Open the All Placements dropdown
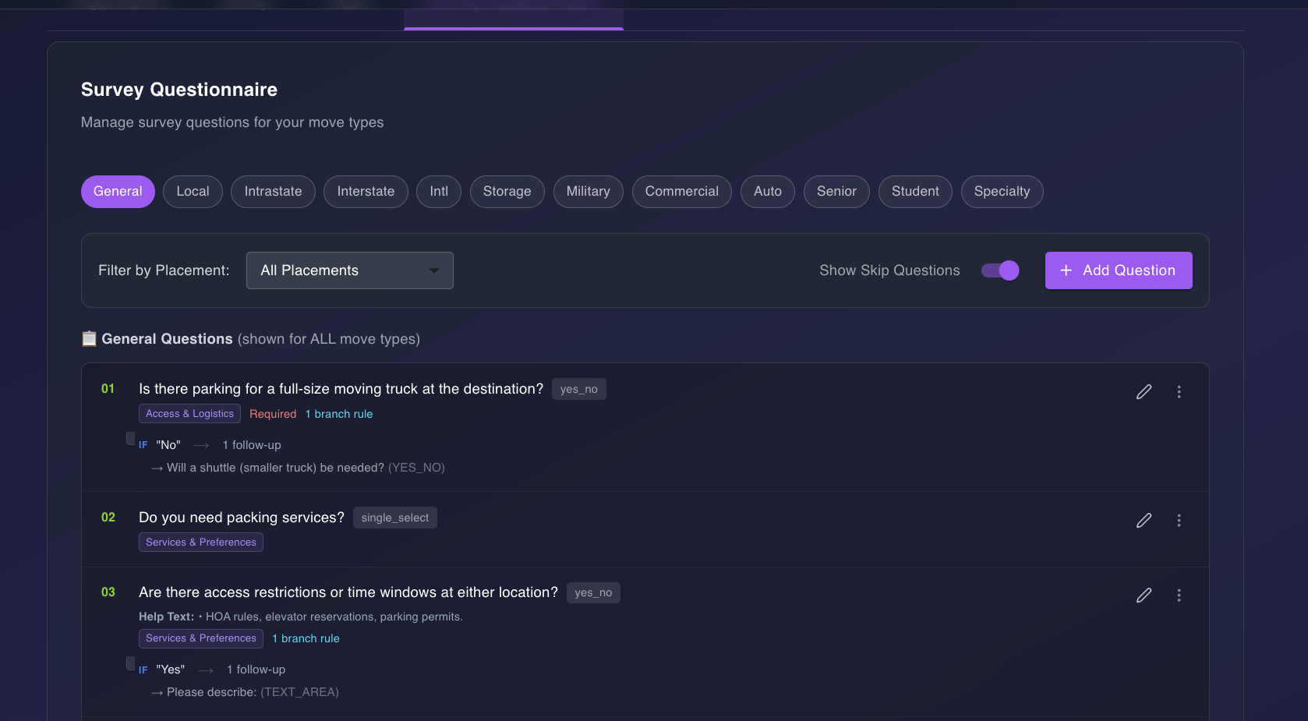 point(350,270)
